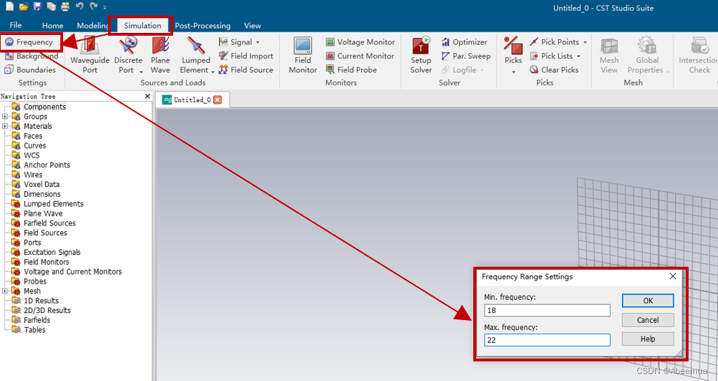The image size is (718, 381).
Task: Select Farfields tree item
Action: coord(36,319)
